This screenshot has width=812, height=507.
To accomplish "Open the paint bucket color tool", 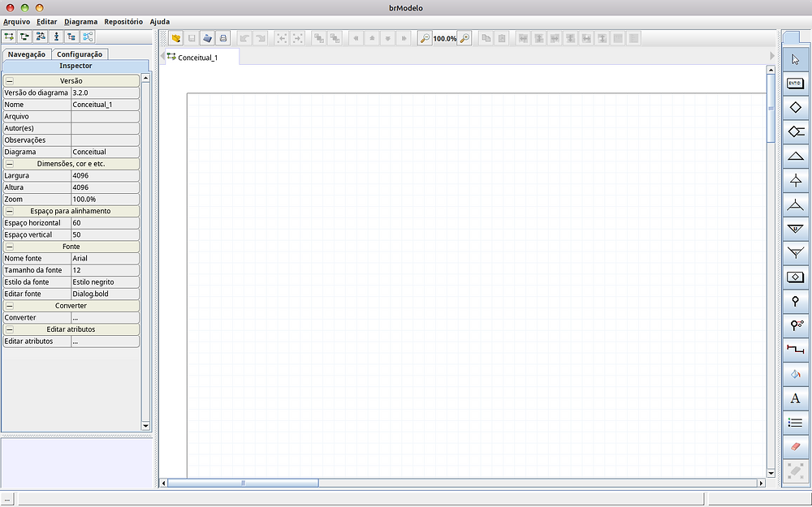I will (x=795, y=374).
